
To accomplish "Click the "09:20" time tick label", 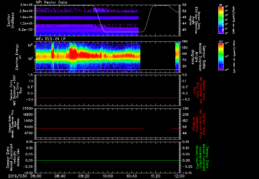I will click(x=84, y=176).
